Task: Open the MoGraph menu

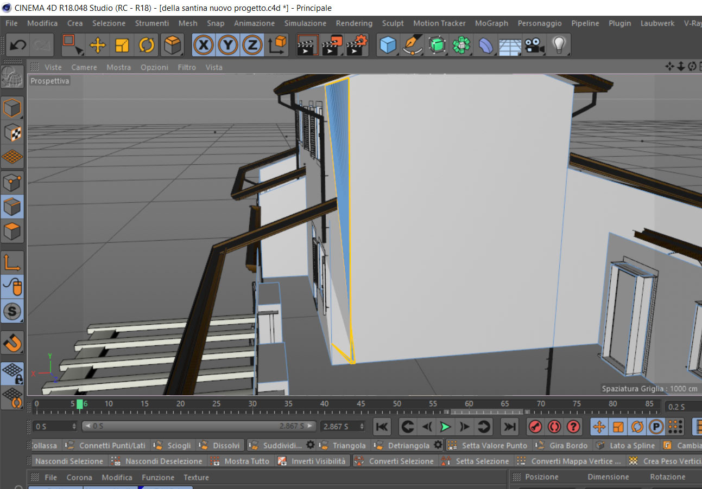Action: 491,23
